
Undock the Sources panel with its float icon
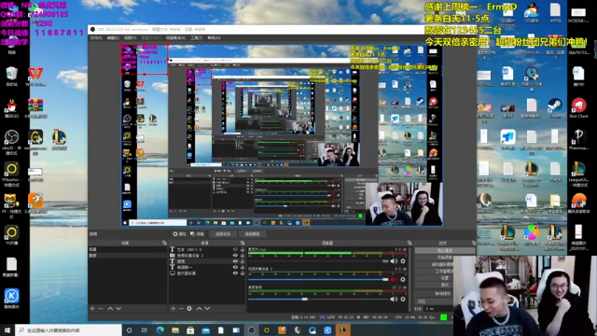pos(243,243)
